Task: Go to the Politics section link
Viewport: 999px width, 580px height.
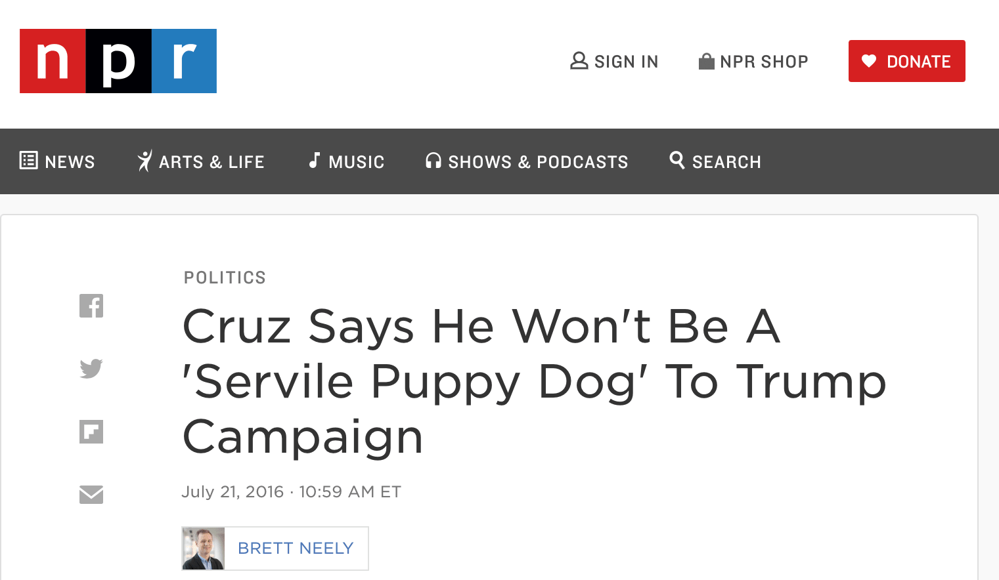Action: (225, 278)
